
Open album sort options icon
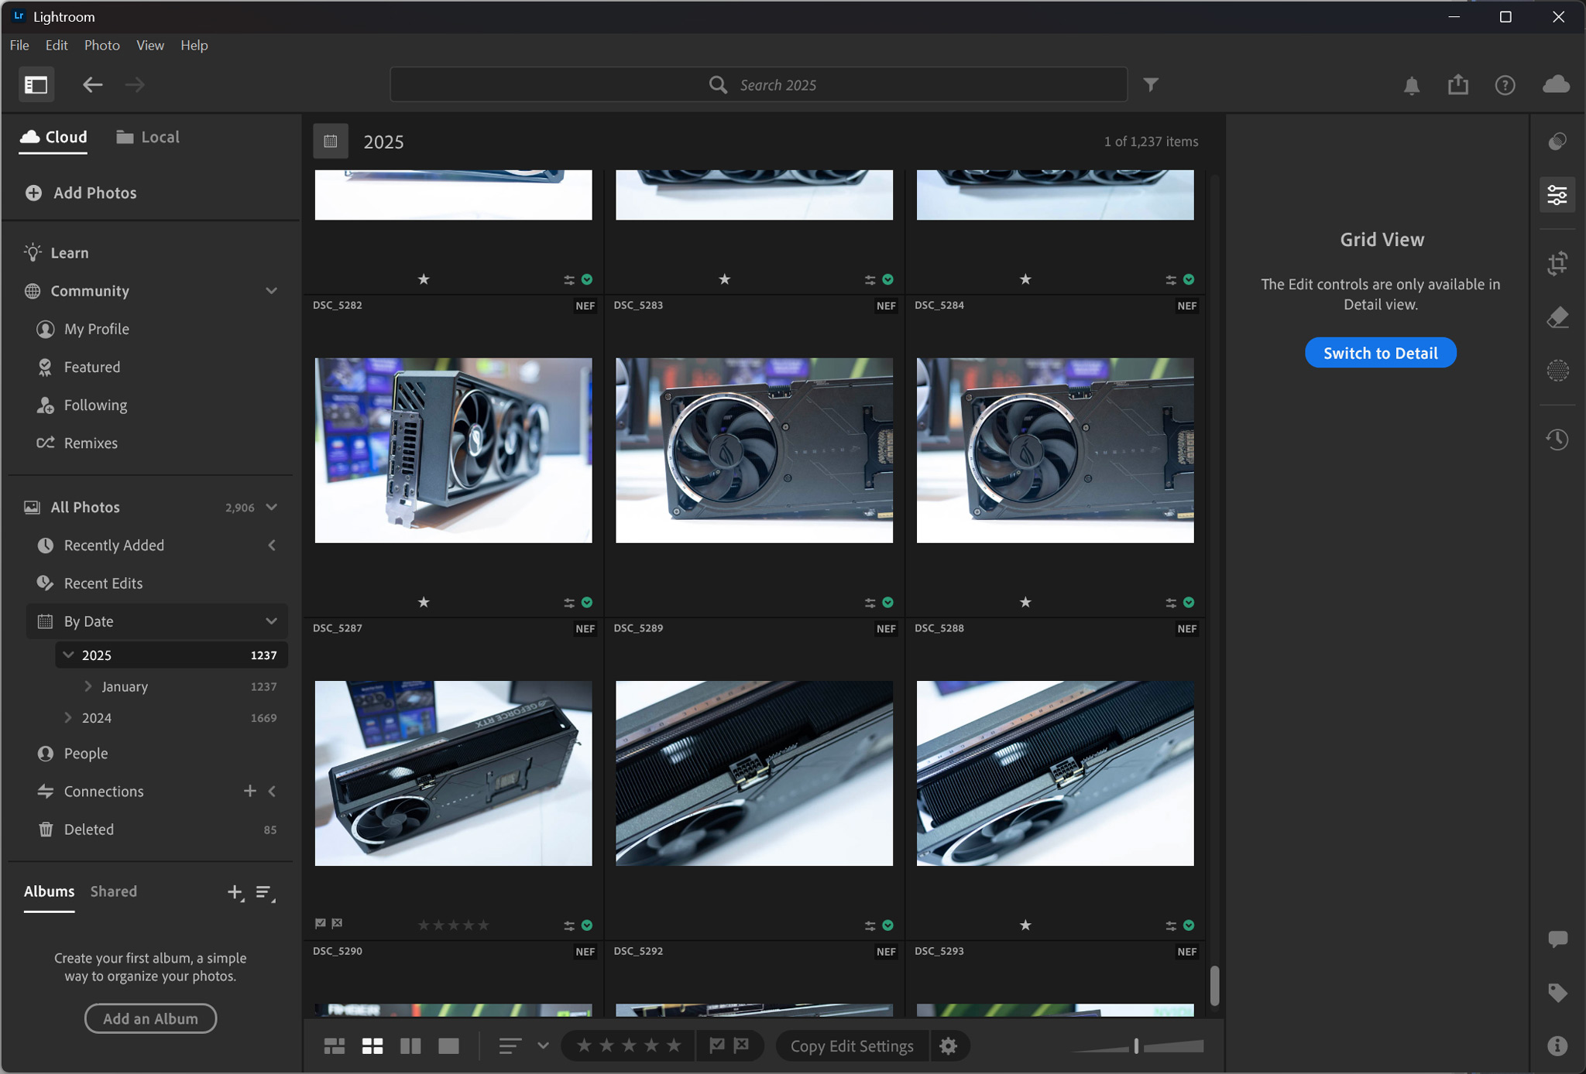[265, 893]
